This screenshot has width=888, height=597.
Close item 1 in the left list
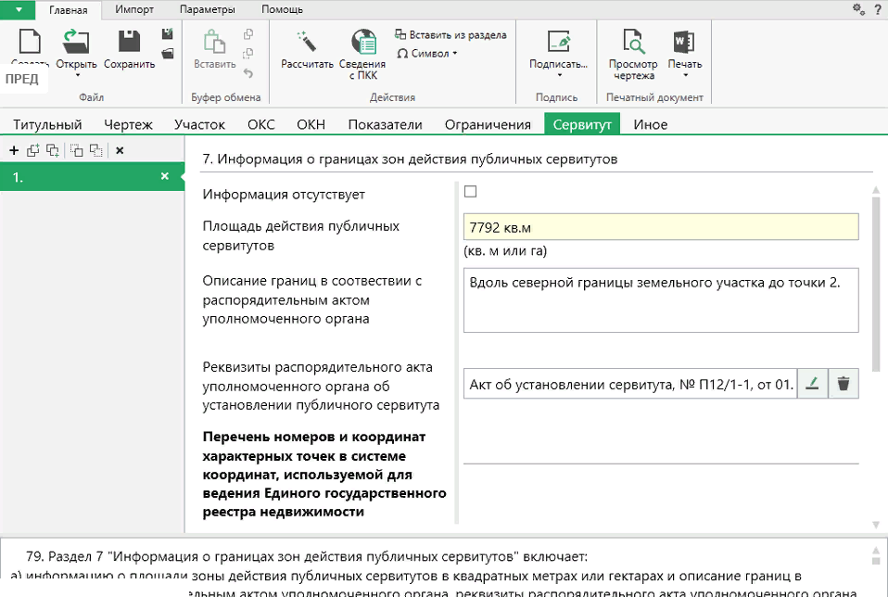point(165,176)
